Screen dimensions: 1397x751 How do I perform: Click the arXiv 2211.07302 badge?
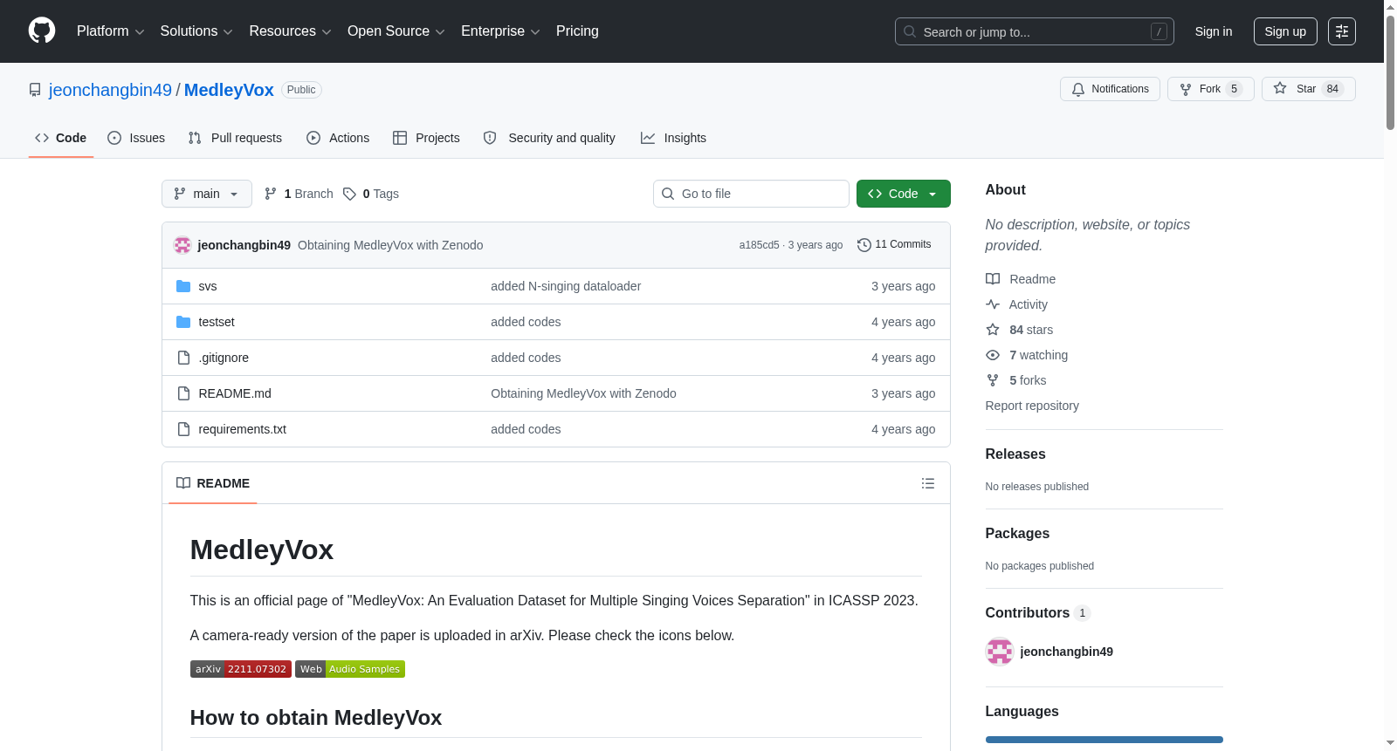pyautogui.click(x=241, y=669)
